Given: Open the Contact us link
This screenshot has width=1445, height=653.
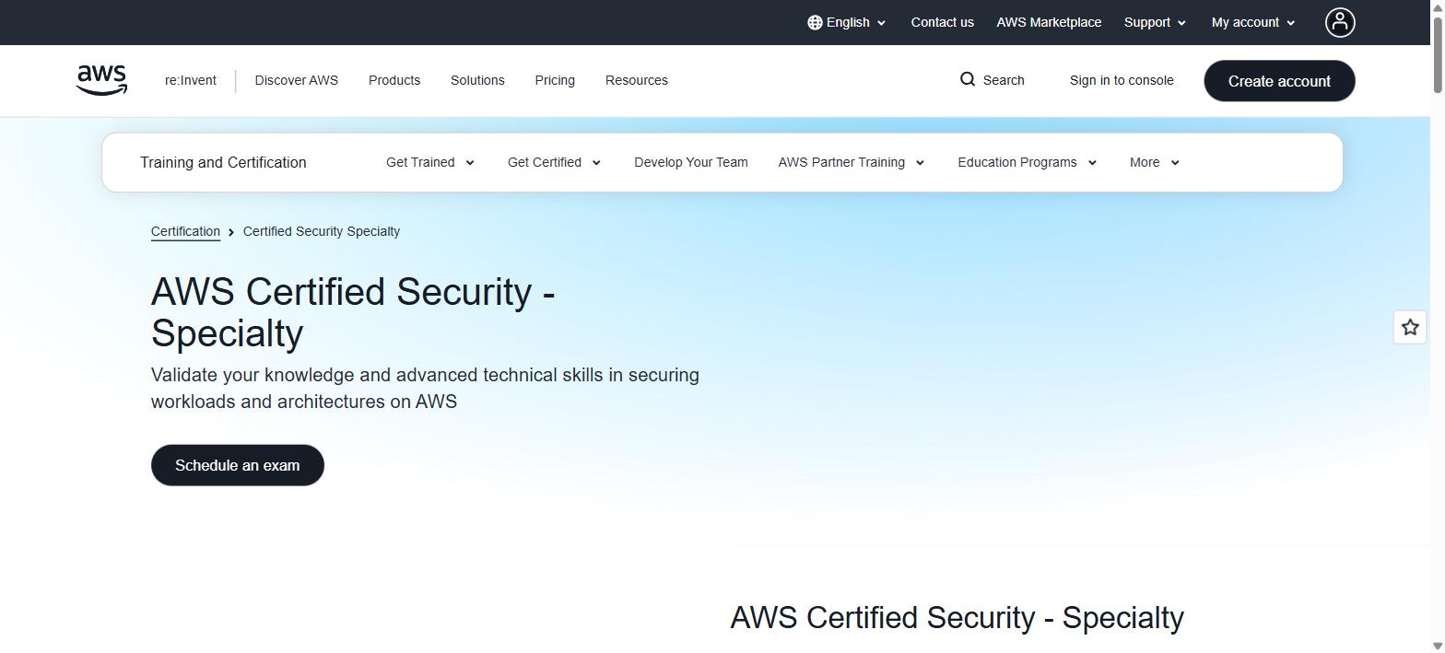Looking at the screenshot, I should (x=942, y=22).
